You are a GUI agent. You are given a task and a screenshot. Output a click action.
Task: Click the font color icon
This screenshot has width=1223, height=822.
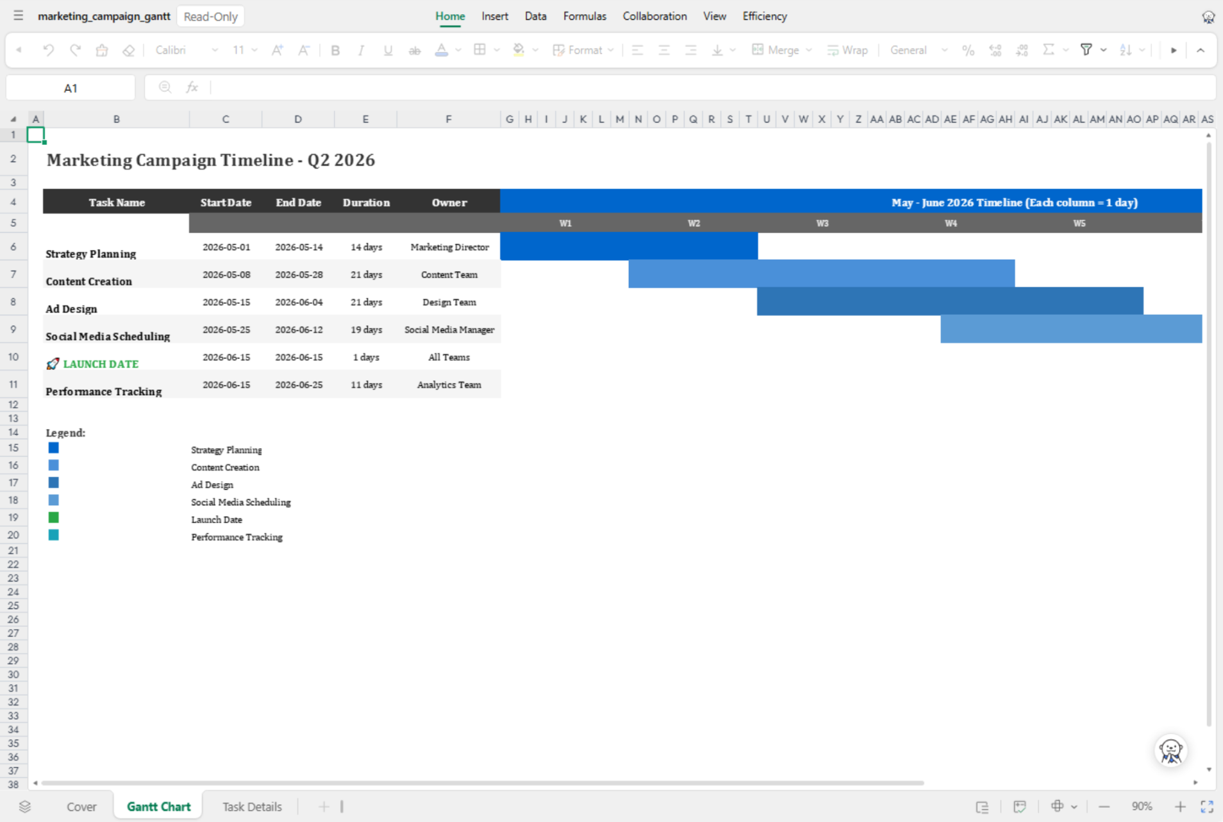[x=442, y=50]
